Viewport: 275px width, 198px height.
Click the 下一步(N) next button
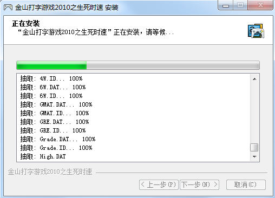199,184
